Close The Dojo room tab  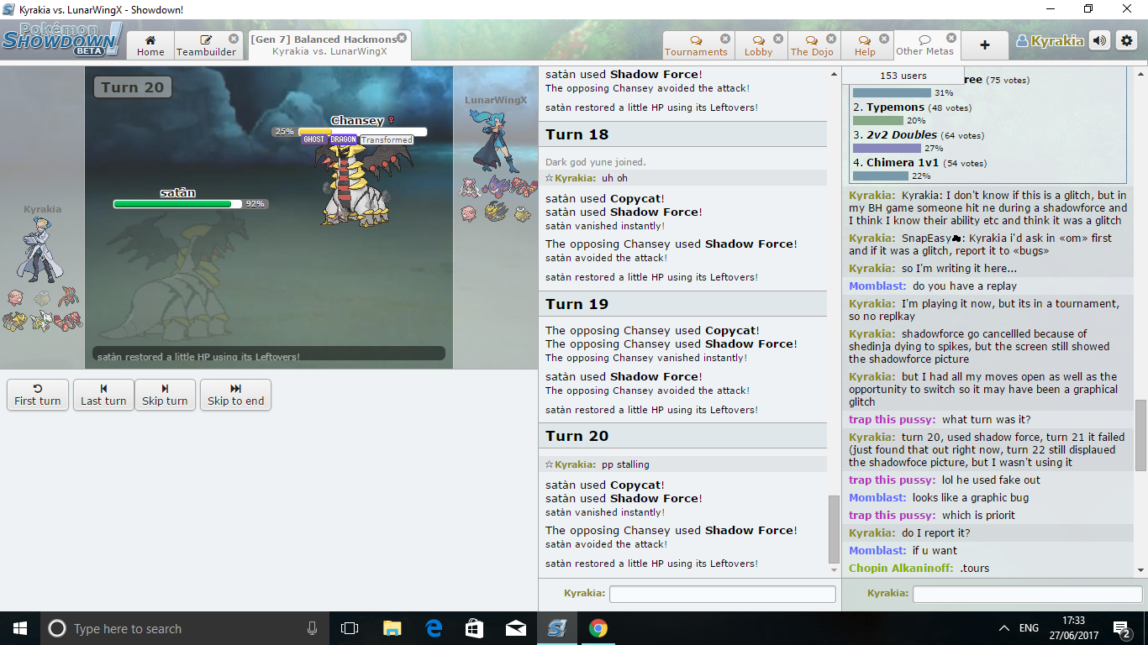[830, 39]
